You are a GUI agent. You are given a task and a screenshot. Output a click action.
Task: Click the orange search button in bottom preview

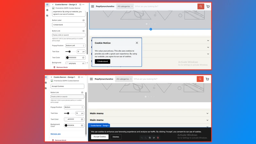(200, 79)
